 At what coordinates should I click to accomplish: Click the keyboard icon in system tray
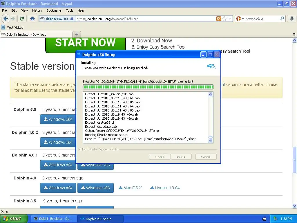(x=265, y=219)
